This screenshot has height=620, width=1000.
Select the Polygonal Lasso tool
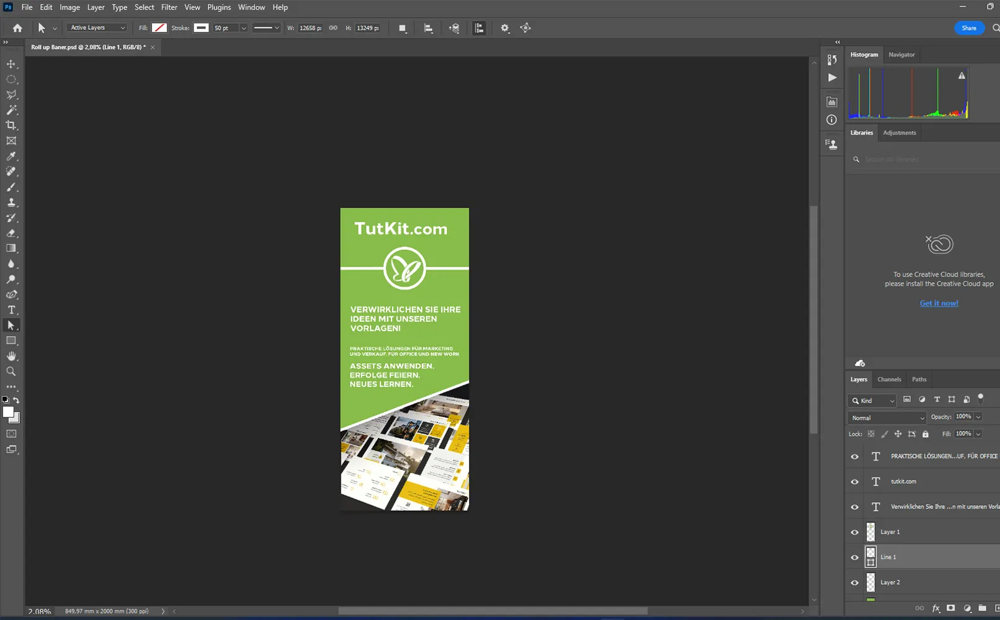point(11,95)
